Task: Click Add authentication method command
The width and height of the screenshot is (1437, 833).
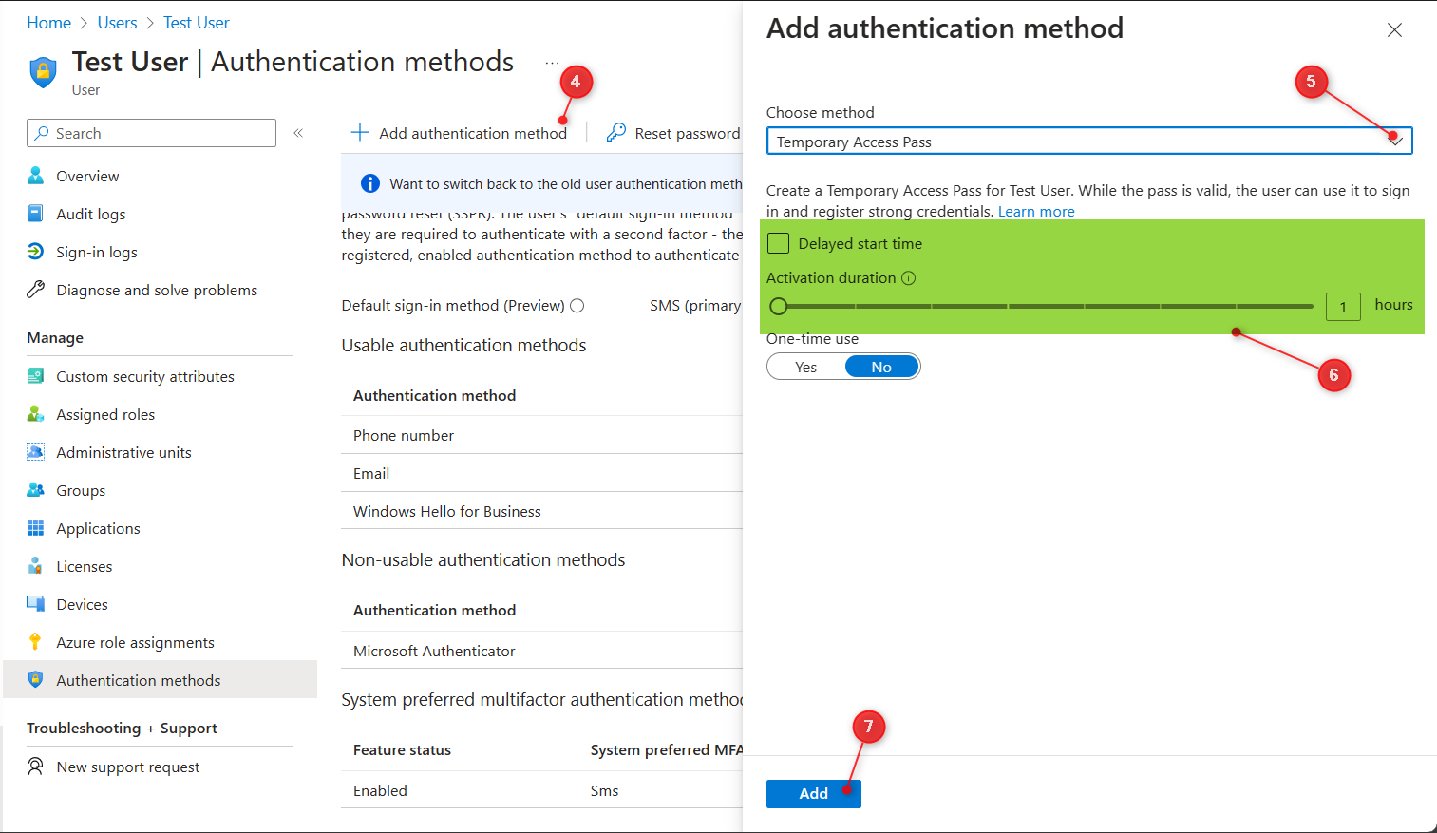Action: 459,133
